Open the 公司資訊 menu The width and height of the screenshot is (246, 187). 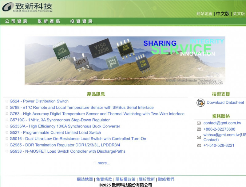16,21
